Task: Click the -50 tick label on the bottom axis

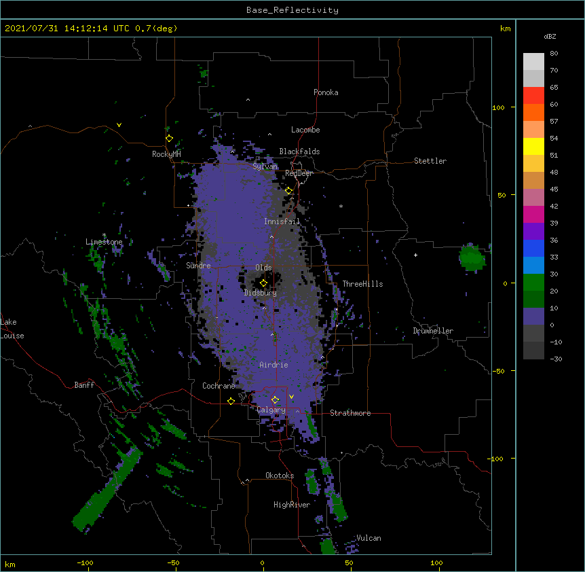Action: [x=173, y=562]
